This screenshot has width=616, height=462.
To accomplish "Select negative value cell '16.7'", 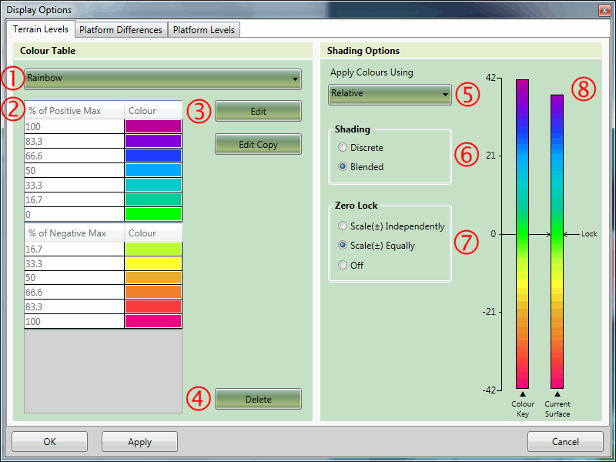I will [75, 249].
